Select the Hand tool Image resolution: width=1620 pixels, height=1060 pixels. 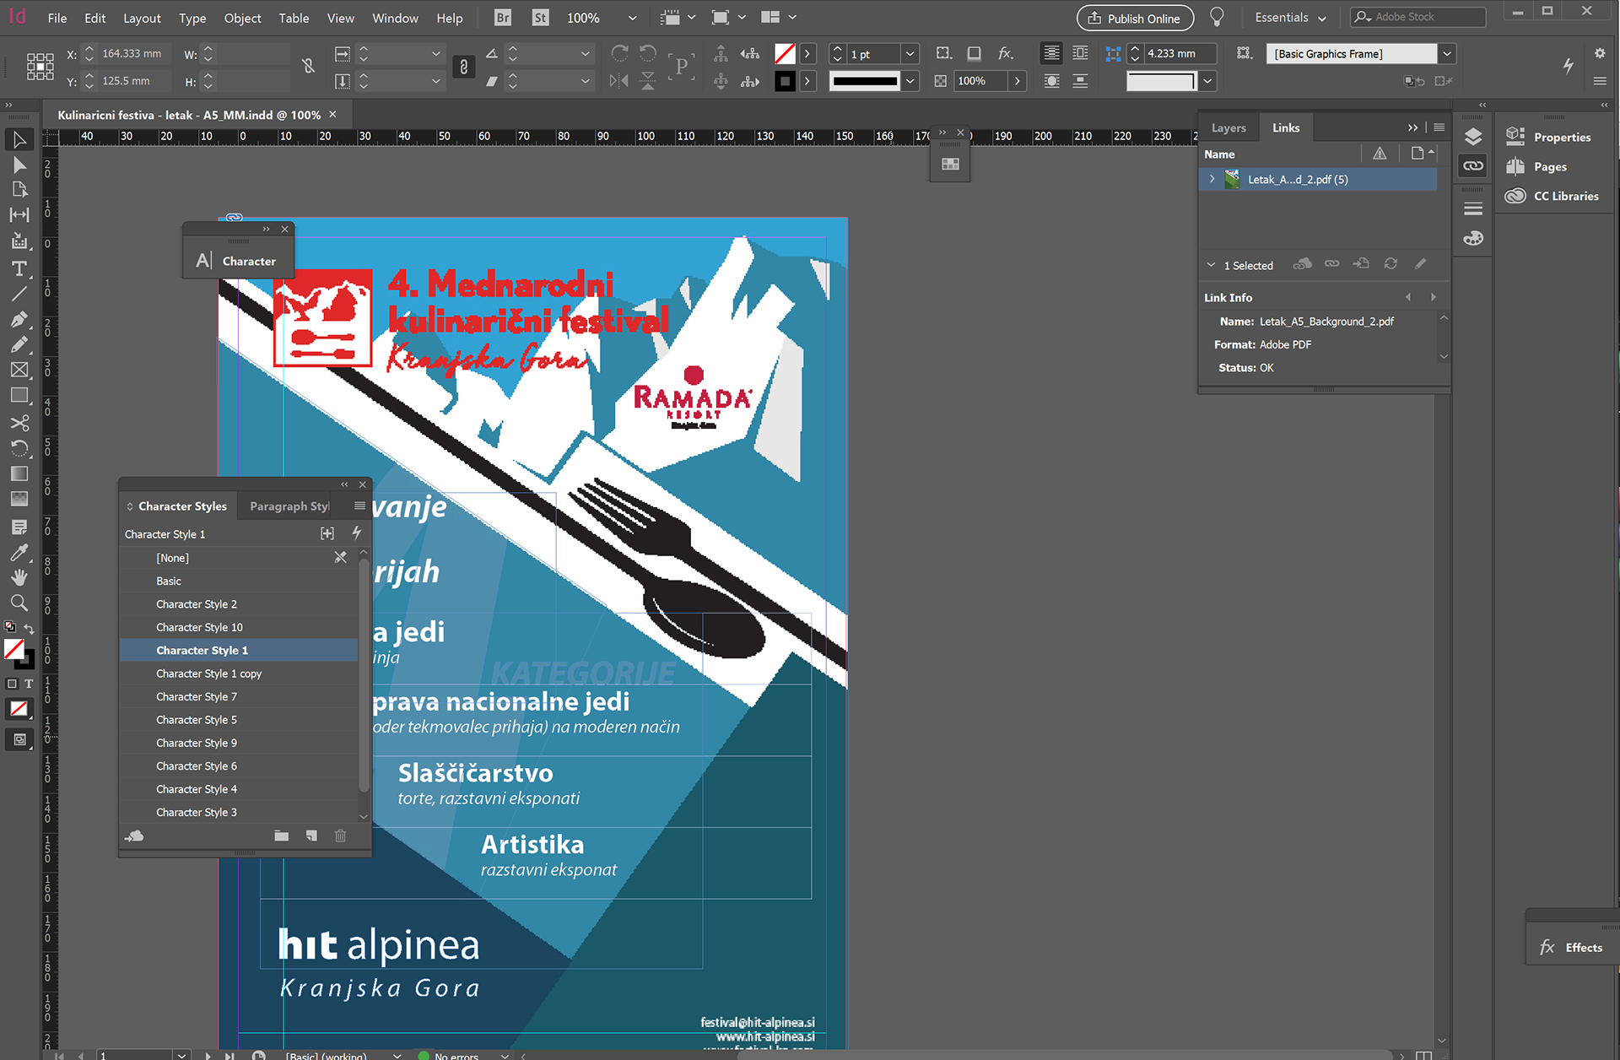pyautogui.click(x=19, y=578)
